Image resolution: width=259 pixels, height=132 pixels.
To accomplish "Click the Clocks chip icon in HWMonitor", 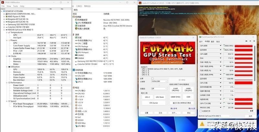I will click(x=9, y=56).
